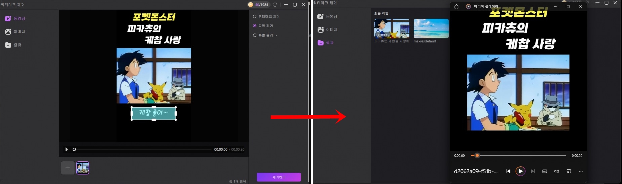The image size is (622, 184).
Task: Expand the 빠른 블러 dropdown arrow
Action: [276, 35]
